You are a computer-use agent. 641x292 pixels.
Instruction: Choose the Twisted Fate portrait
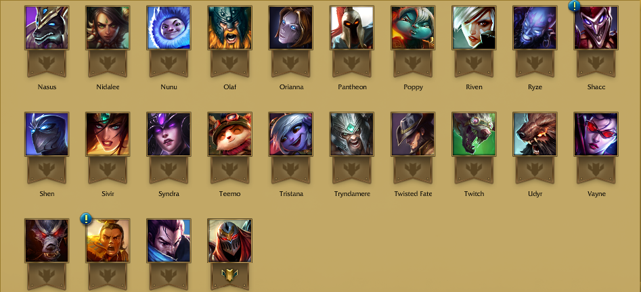413,135
